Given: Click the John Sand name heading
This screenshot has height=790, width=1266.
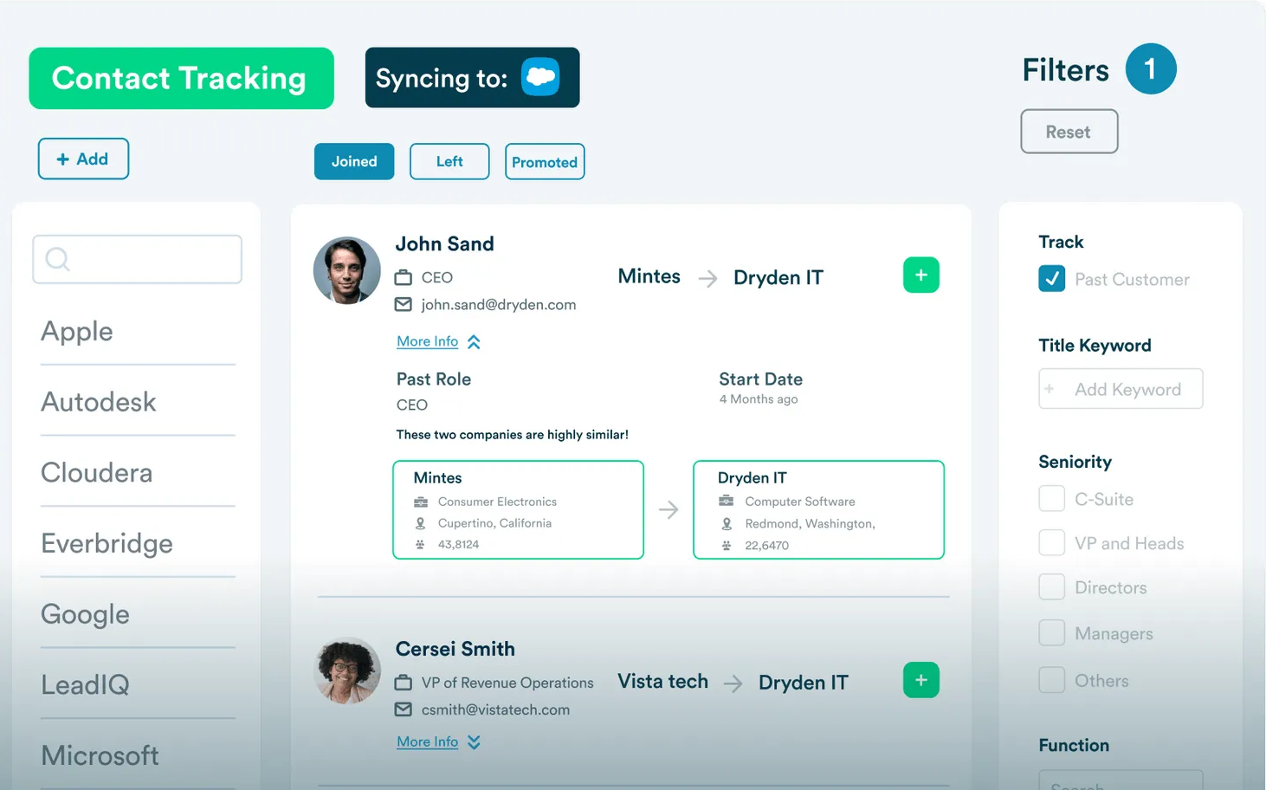Looking at the screenshot, I should [x=445, y=244].
